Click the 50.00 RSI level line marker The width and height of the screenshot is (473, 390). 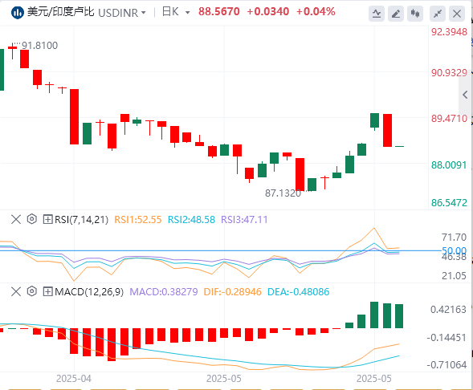click(x=454, y=250)
